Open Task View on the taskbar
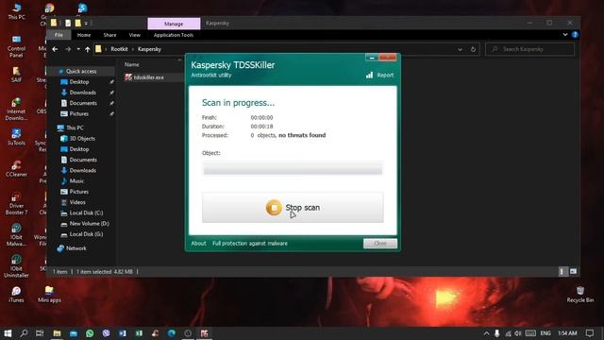Image resolution: width=604 pixels, height=340 pixels. [40, 333]
